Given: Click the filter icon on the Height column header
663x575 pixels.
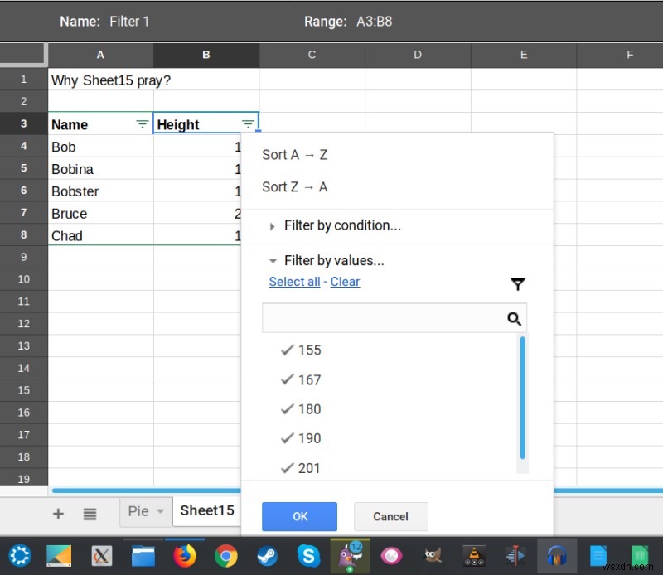Looking at the screenshot, I should coord(249,123).
